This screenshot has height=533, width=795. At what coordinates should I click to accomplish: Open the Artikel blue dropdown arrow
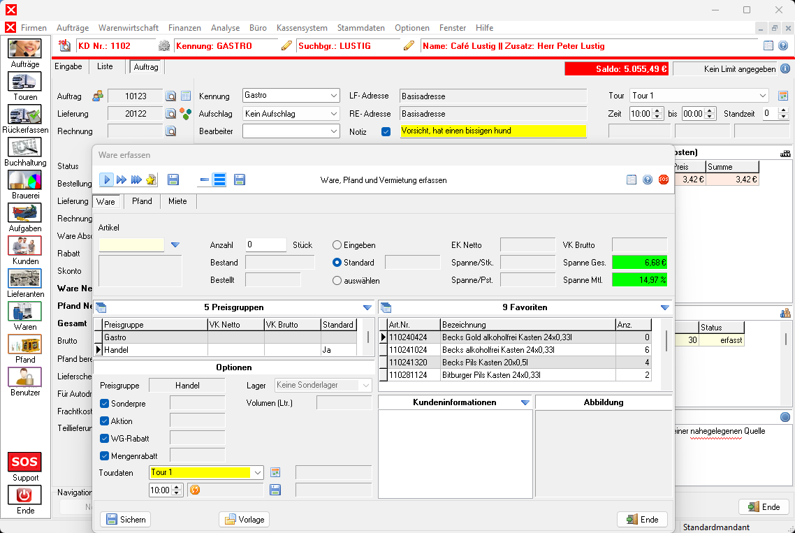[x=175, y=245]
